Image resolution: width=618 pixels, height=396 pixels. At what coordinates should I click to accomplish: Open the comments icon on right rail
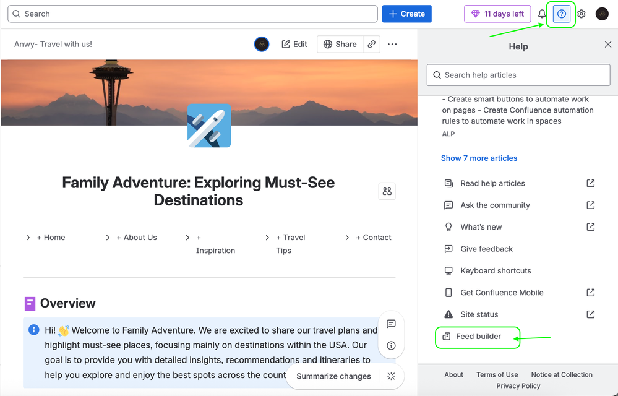(391, 324)
